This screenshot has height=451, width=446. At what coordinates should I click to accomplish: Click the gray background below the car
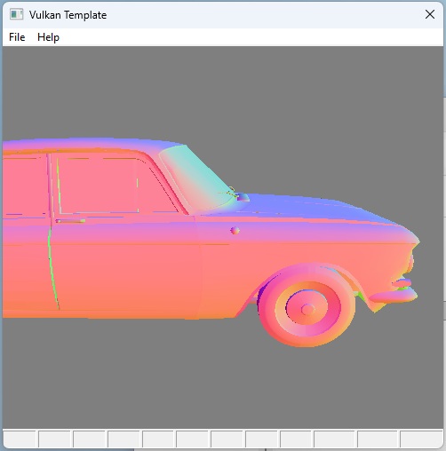click(222, 384)
